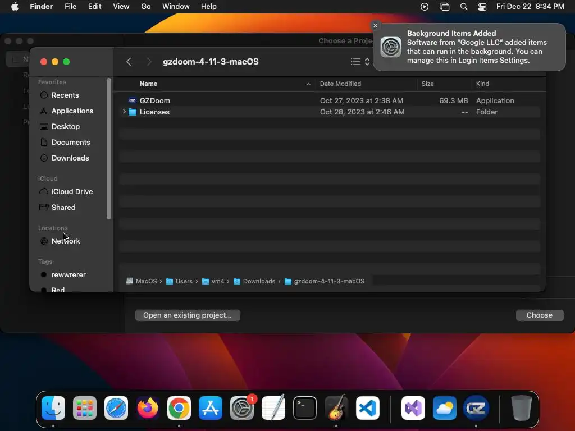Launch Firefox from the Dock
575x431 pixels.
pos(148,407)
